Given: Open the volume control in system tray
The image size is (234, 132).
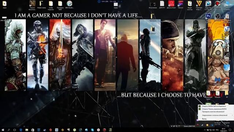Looking at the screenshot, I should coord(214,130).
